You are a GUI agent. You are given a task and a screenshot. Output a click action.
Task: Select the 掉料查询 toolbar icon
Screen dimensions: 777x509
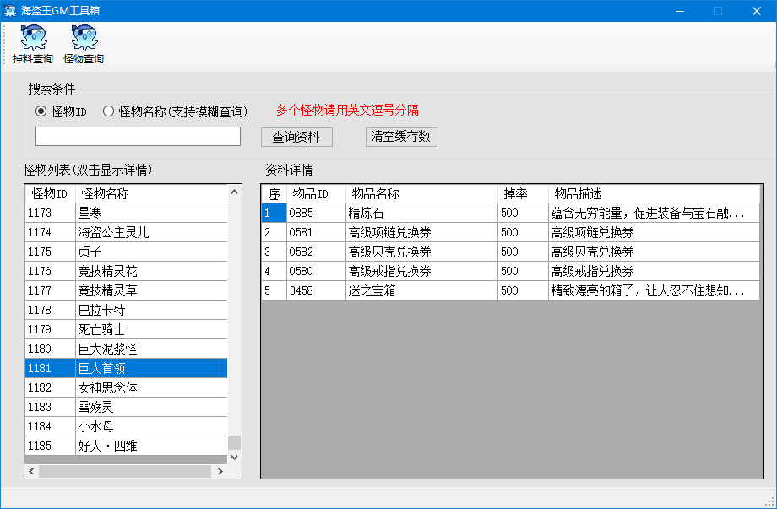tap(33, 41)
